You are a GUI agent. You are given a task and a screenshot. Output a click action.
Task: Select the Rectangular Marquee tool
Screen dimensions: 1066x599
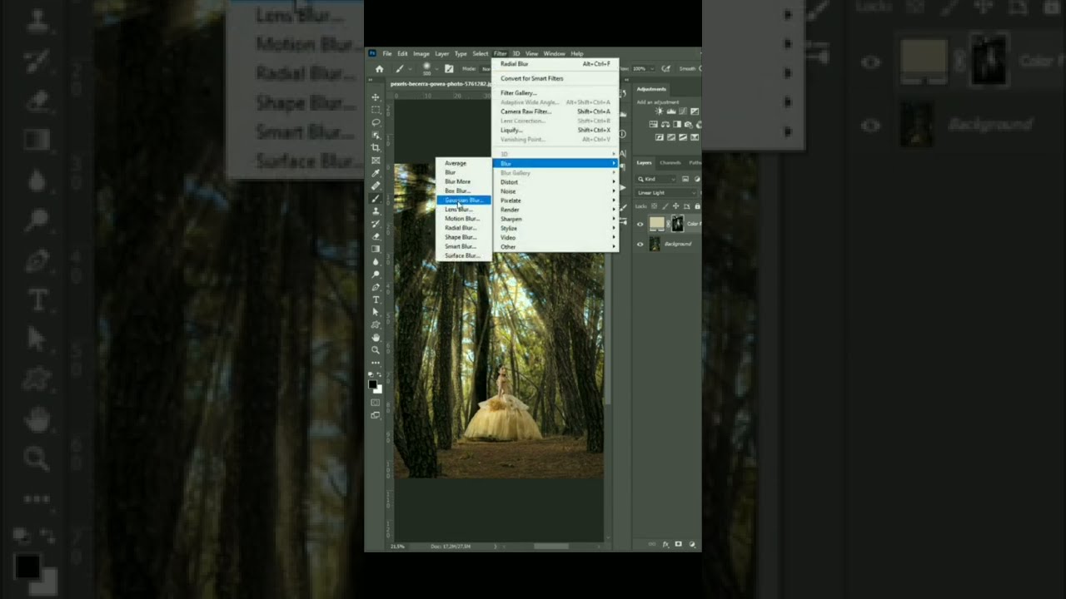click(376, 110)
